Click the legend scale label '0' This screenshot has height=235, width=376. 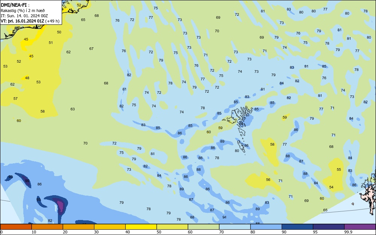click(2, 232)
